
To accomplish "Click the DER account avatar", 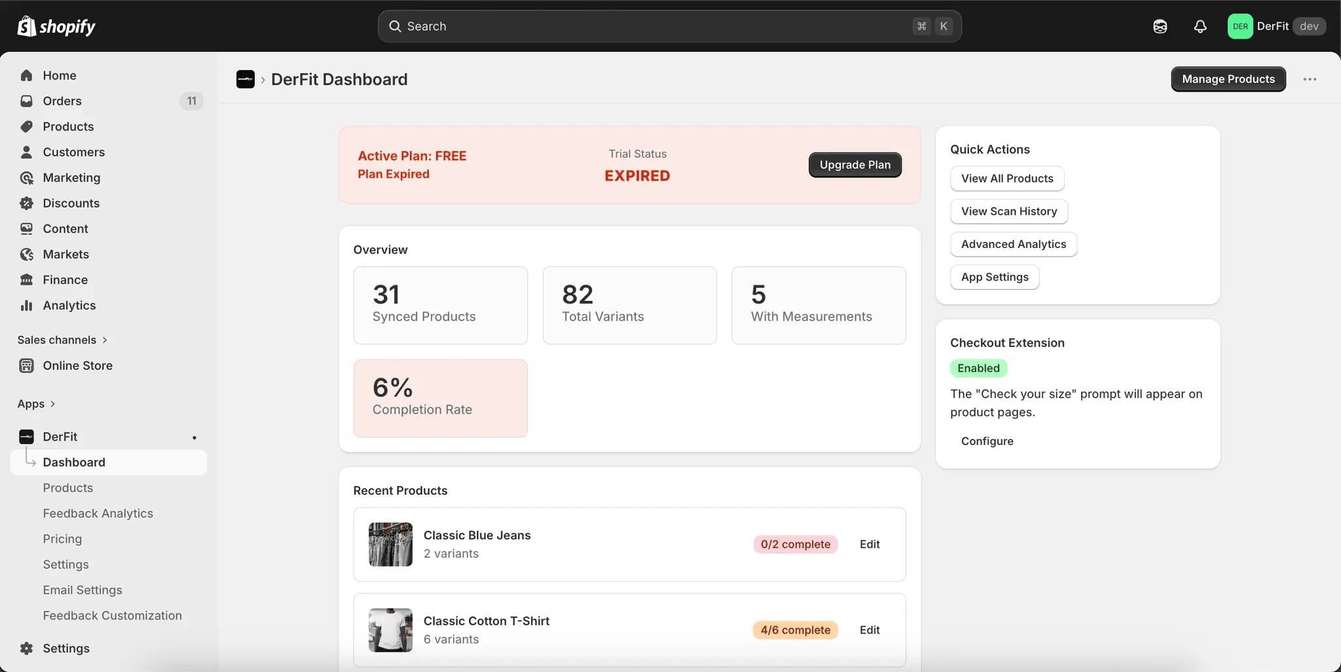I will coord(1240,26).
